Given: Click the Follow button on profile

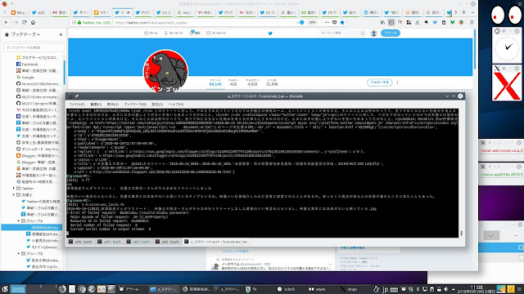Looking at the screenshot, I should click(380, 82).
